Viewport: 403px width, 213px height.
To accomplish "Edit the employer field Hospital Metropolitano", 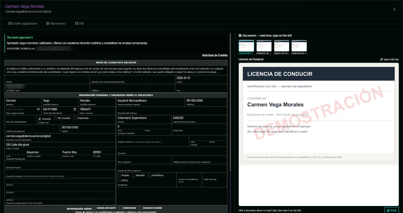I will tap(150, 101).
